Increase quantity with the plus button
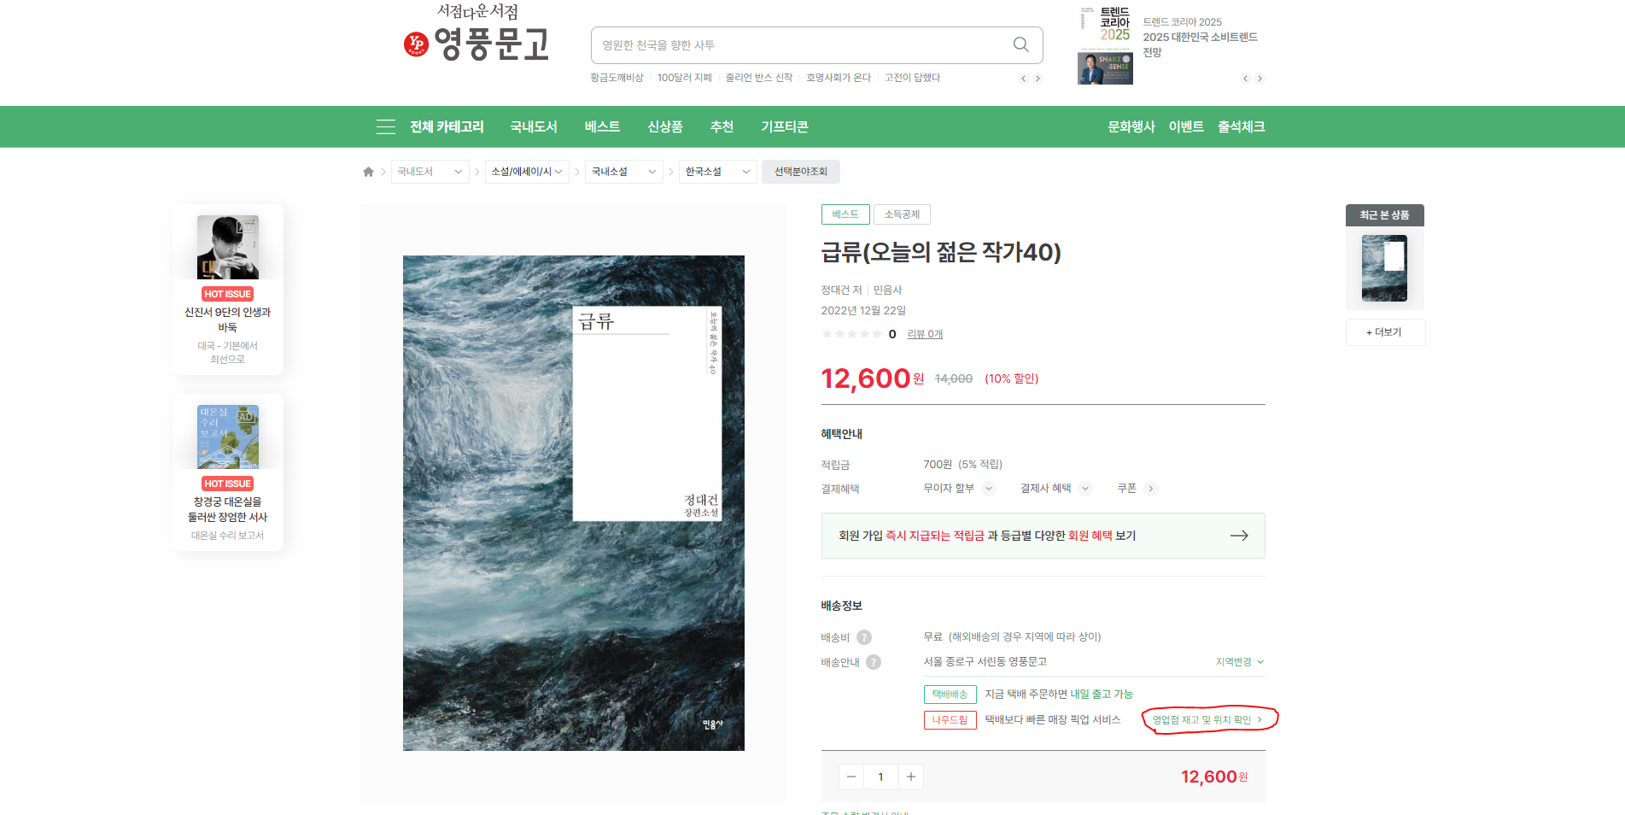 [910, 777]
